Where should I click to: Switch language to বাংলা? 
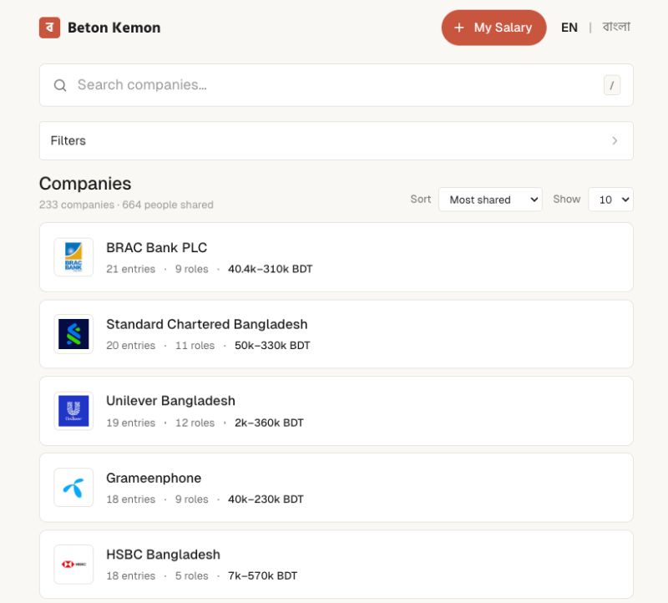[x=616, y=27]
